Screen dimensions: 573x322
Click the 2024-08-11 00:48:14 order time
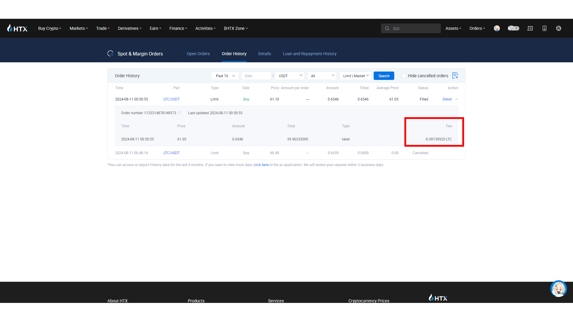click(132, 153)
